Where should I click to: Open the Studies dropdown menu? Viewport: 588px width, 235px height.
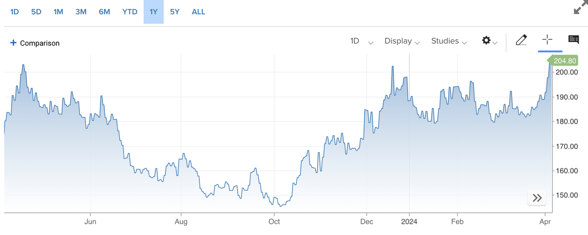click(449, 41)
